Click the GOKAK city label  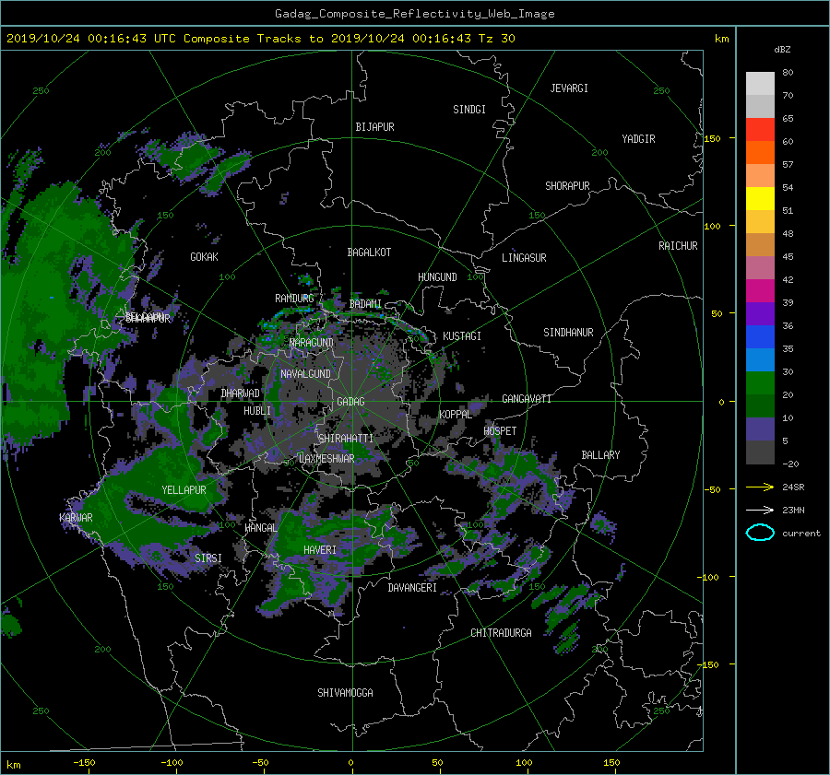[204, 257]
